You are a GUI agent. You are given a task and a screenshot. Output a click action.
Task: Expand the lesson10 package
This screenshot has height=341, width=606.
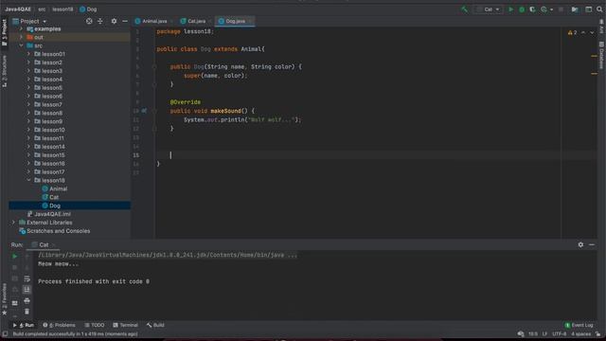point(28,130)
